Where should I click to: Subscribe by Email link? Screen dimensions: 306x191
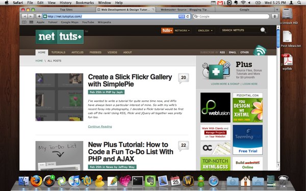(233, 52)
